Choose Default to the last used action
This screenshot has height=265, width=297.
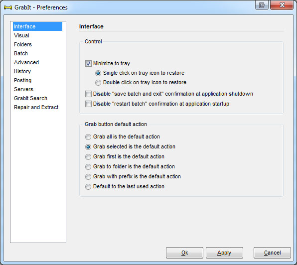pyautogui.click(x=88, y=187)
